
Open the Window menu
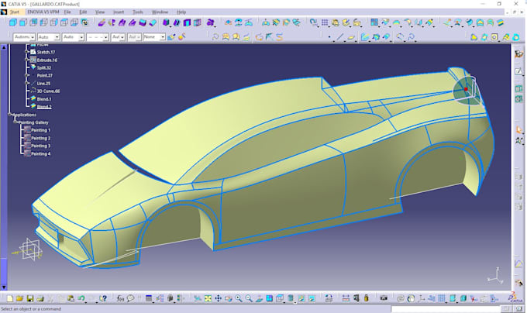click(x=160, y=12)
